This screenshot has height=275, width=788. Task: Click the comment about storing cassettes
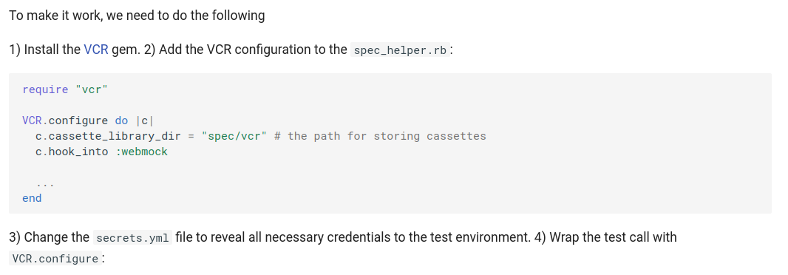pos(381,136)
